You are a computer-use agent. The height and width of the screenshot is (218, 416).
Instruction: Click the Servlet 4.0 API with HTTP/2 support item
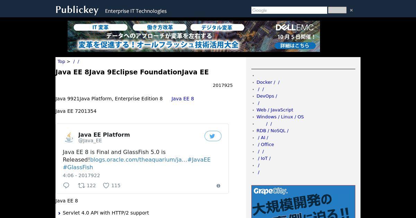tap(106, 213)
